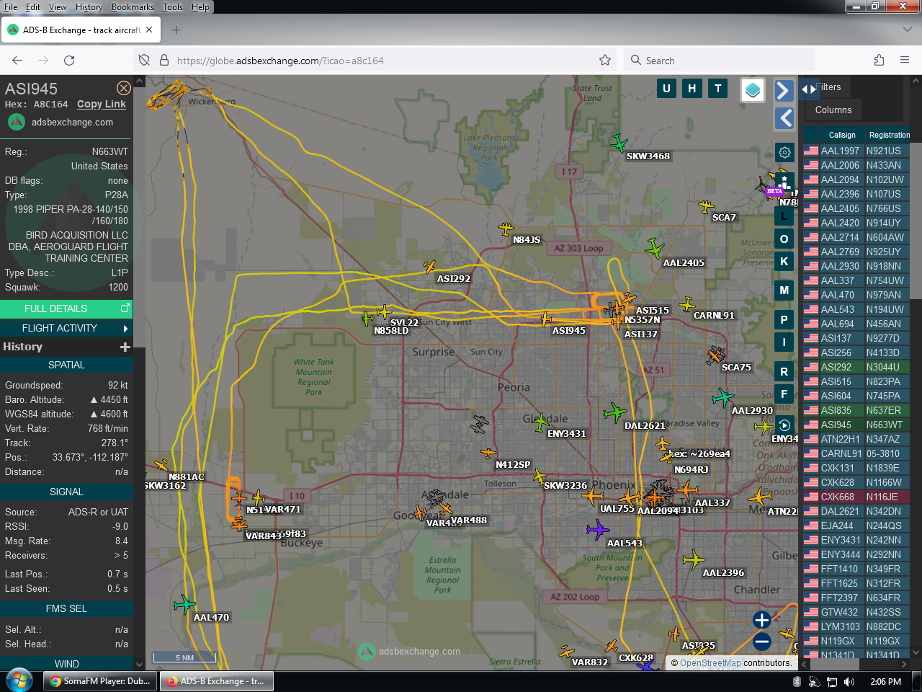Select the CARNL91 aircraft on map
This screenshot has width=922, height=692.
pyautogui.click(x=687, y=304)
